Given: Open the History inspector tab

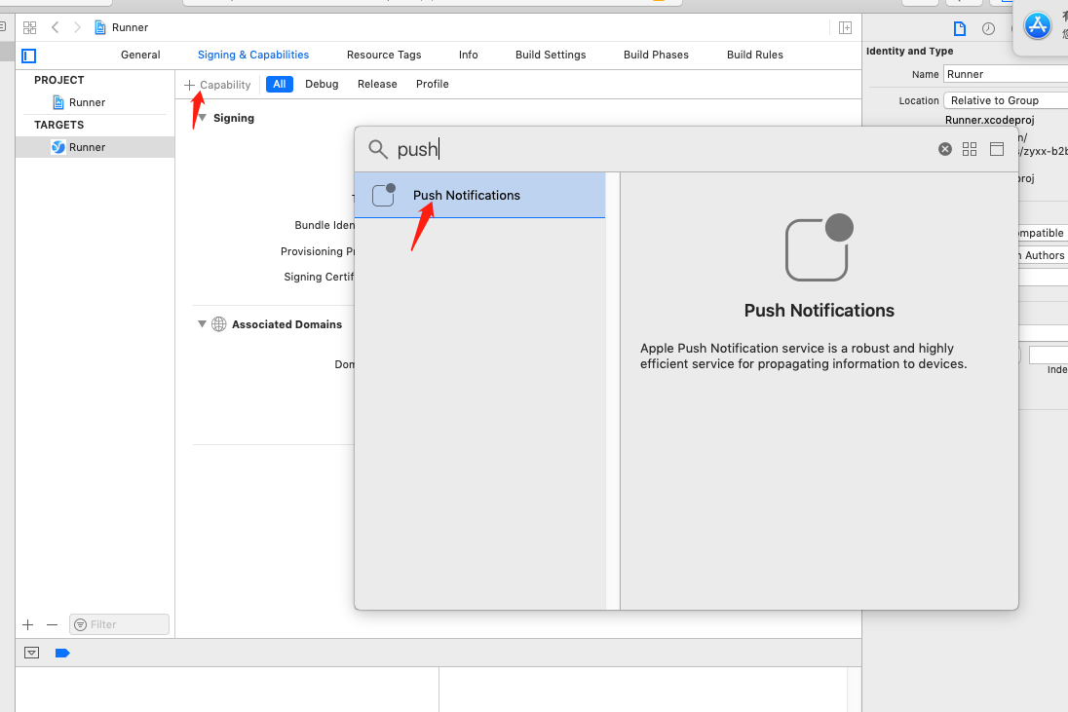Looking at the screenshot, I should (988, 28).
